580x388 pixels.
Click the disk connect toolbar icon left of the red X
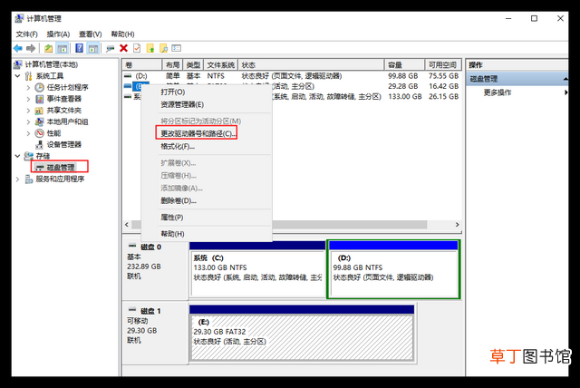110,48
